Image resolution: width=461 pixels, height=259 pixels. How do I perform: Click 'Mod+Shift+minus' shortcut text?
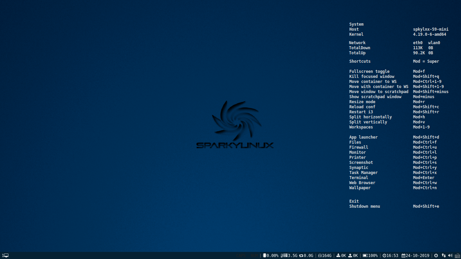click(x=431, y=92)
